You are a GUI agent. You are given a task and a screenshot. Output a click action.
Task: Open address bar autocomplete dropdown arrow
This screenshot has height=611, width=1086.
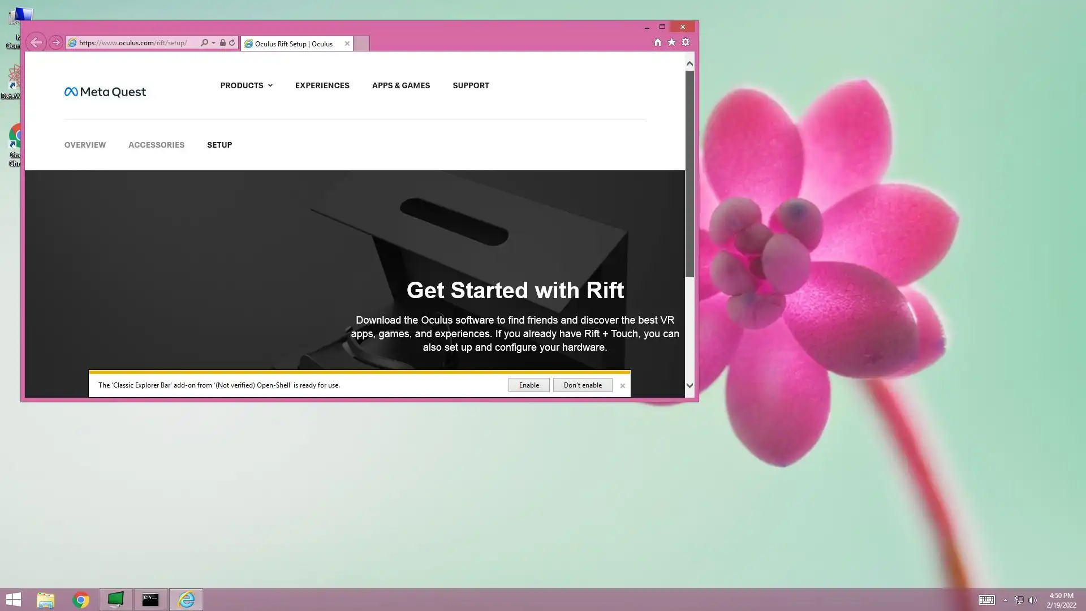coord(213,43)
